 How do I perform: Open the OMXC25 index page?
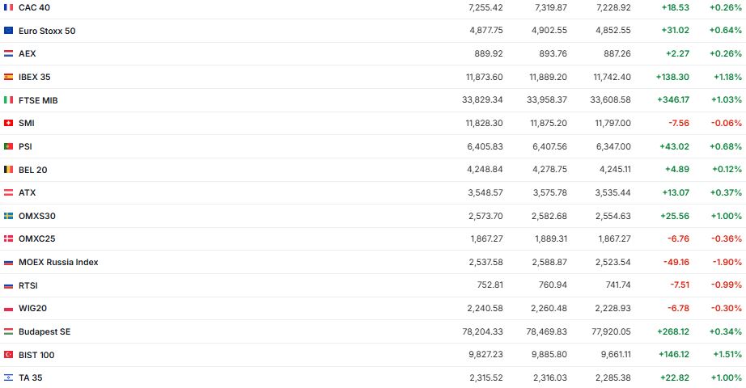(x=36, y=238)
